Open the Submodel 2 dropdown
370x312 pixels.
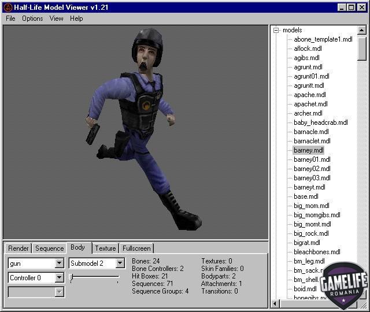click(120, 263)
